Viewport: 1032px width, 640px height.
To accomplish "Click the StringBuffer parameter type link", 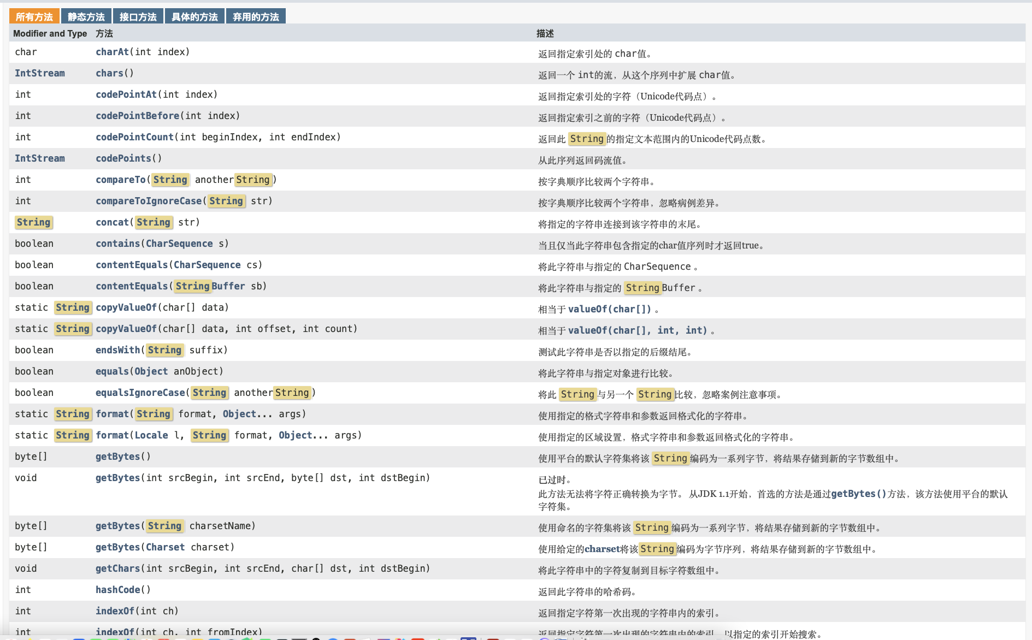I will tap(210, 286).
